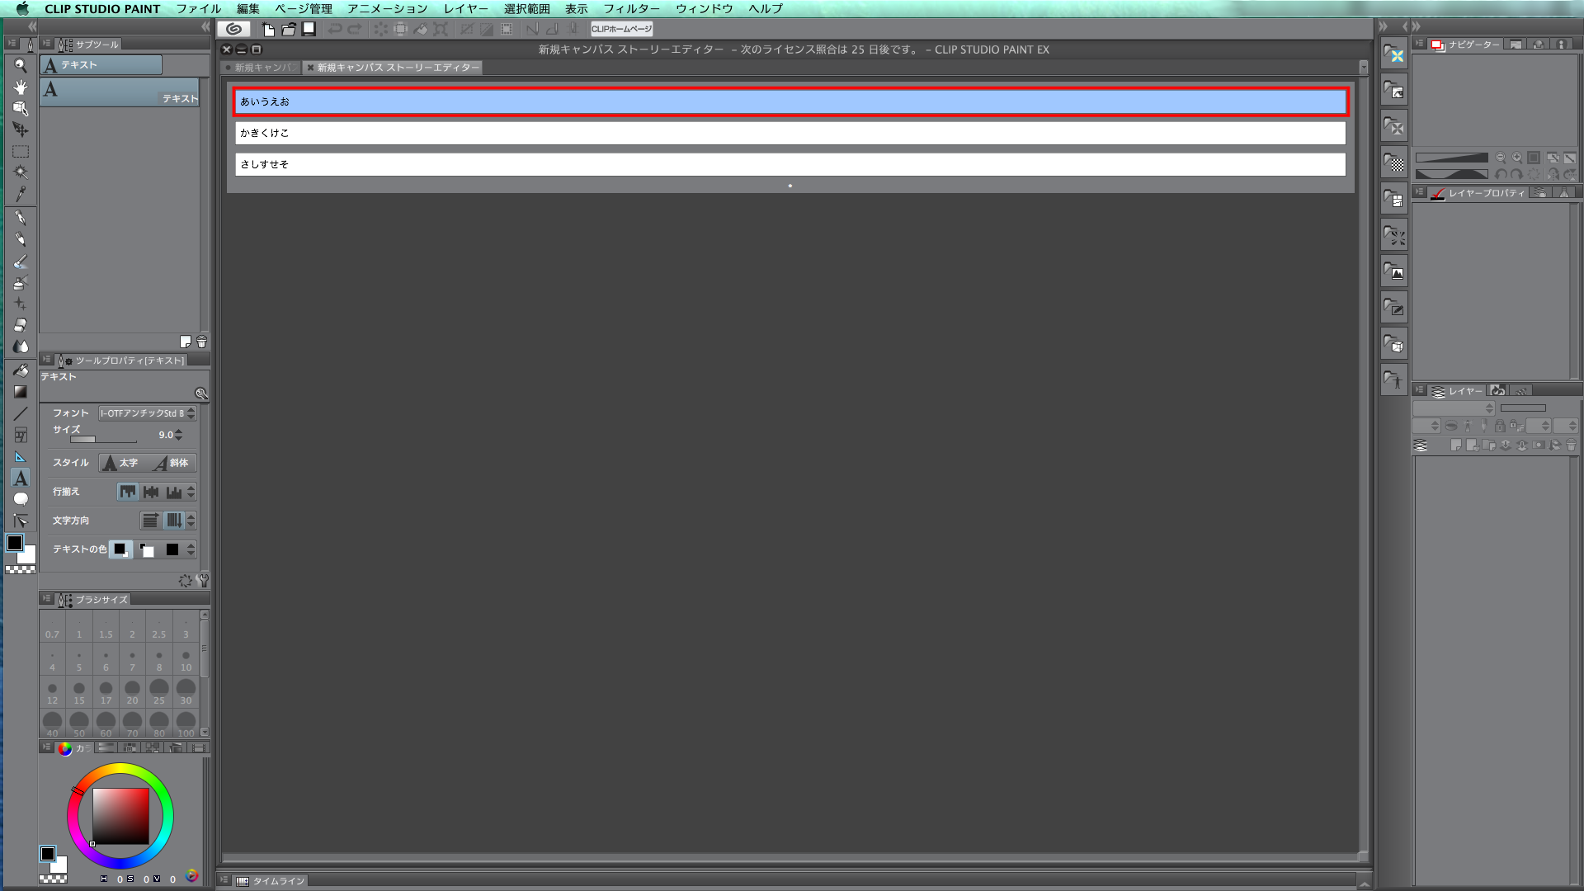This screenshot has width=1584, height=891.
Task: Select the Eyedropper tool
Action: (21, 194)
